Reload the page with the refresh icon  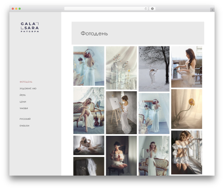(146, 9)
